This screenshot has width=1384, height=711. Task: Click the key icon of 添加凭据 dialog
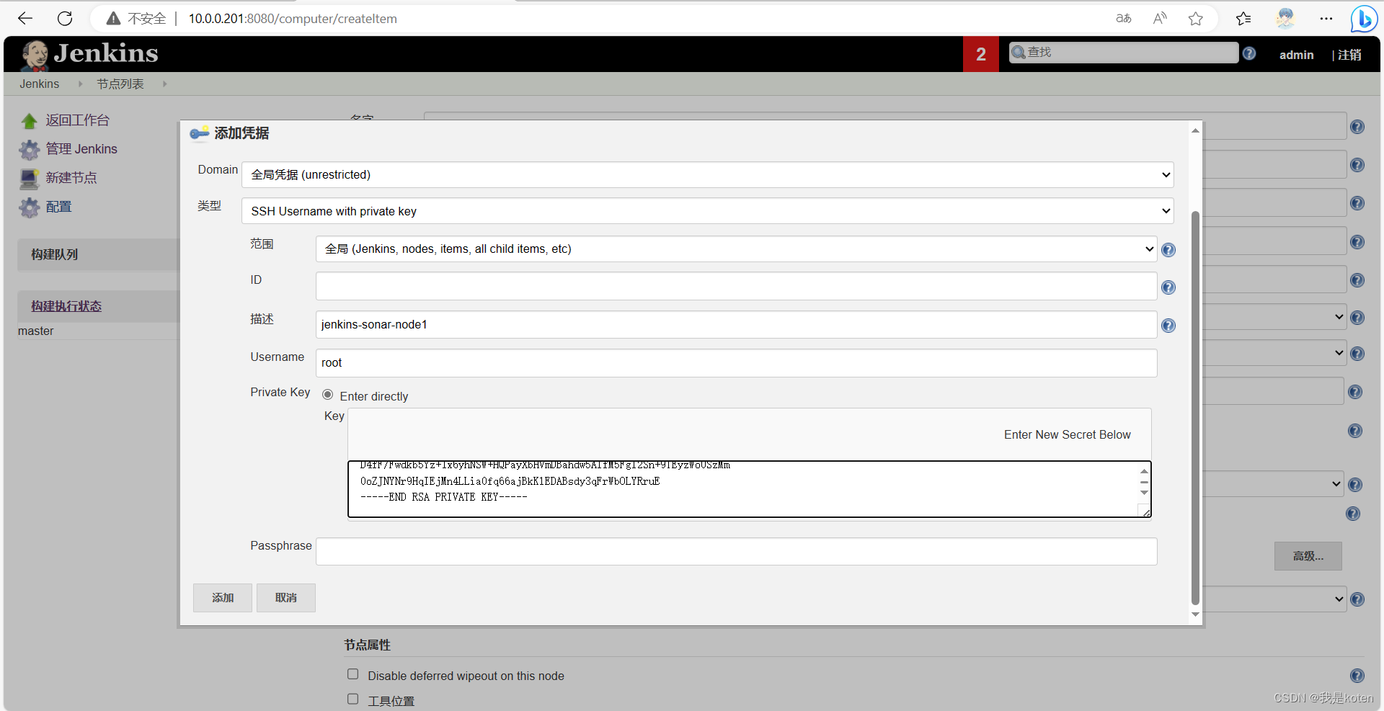point(200,133)
